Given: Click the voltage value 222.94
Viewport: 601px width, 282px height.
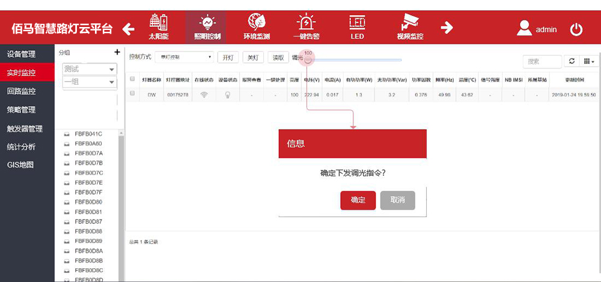Looking at the screenshot, I should pos(311,95).
